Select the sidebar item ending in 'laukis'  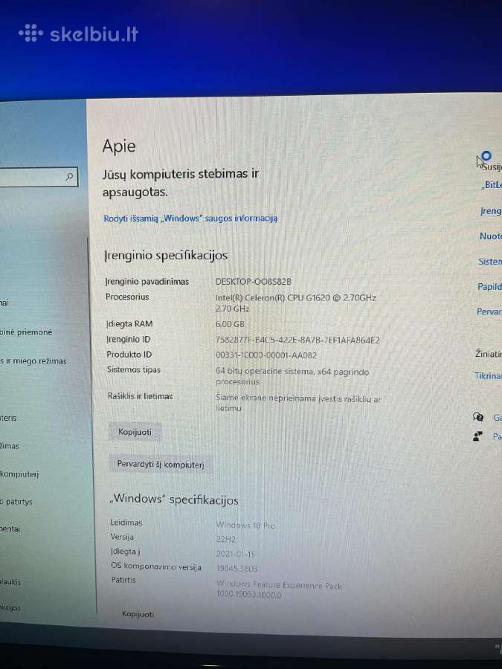tap(10, 582)
